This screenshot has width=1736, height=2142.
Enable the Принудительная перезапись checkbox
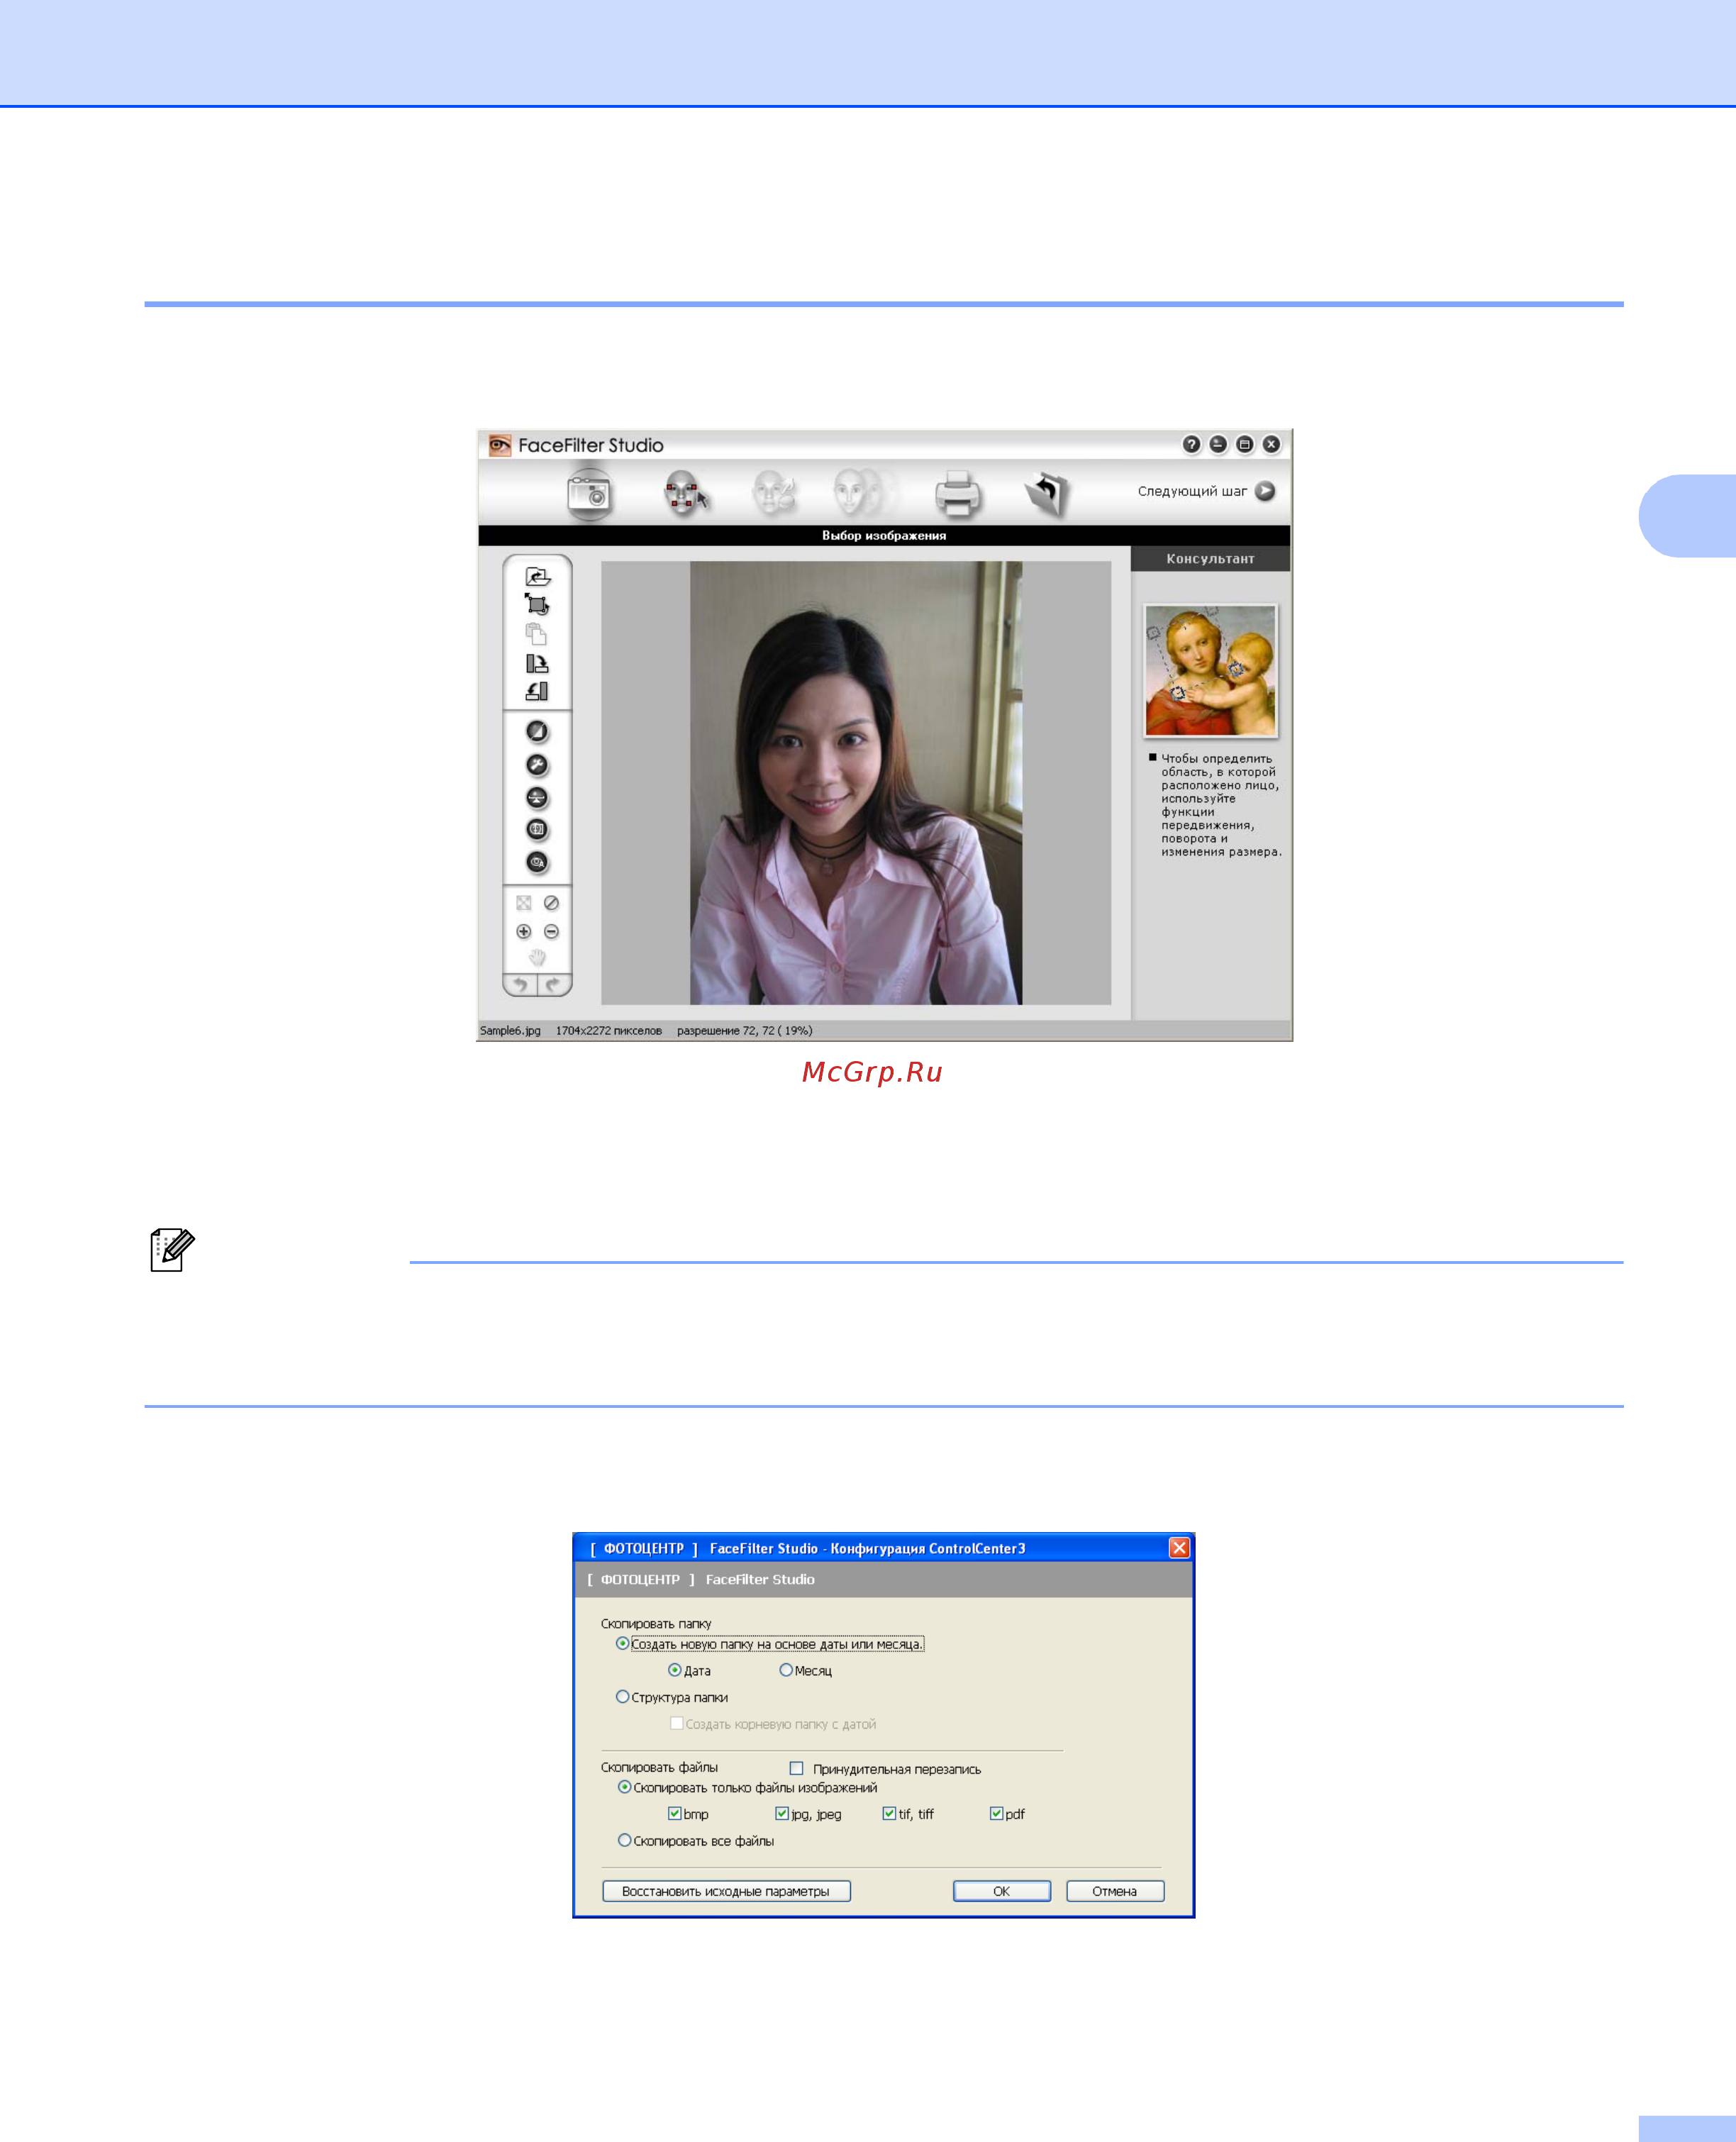click(x=796, y=1768)
